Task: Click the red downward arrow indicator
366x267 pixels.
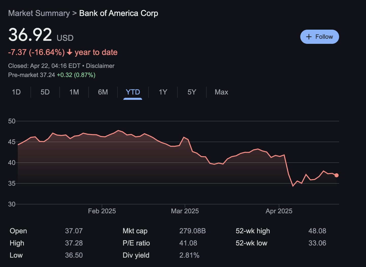Action: click(69, 52)
